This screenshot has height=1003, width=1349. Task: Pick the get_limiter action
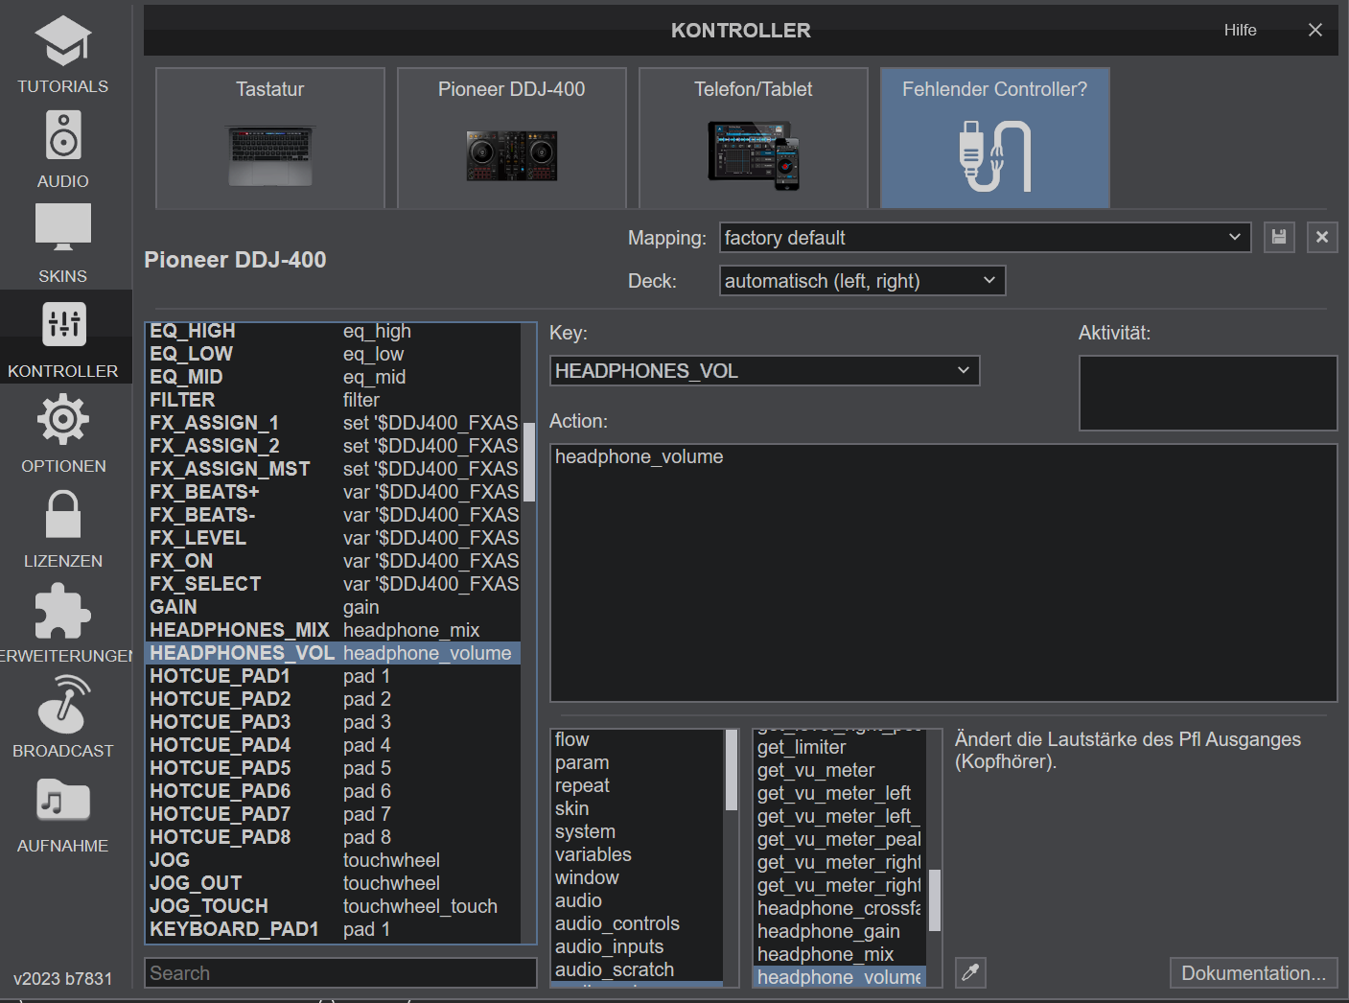(x=840, y=747)
